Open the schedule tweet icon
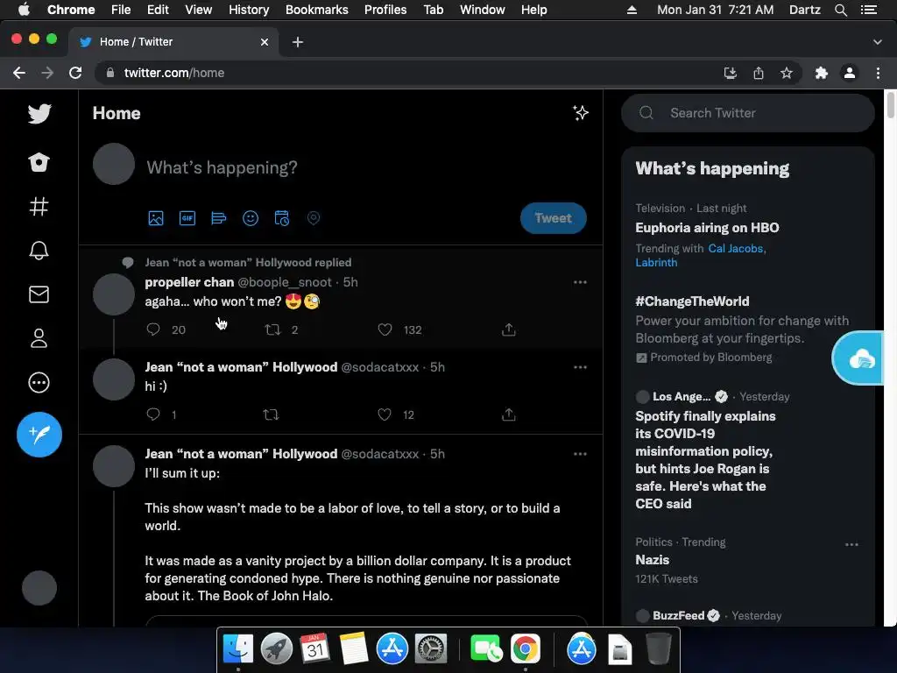The width and height of the screenshot is (897, 673). (281, 218)
